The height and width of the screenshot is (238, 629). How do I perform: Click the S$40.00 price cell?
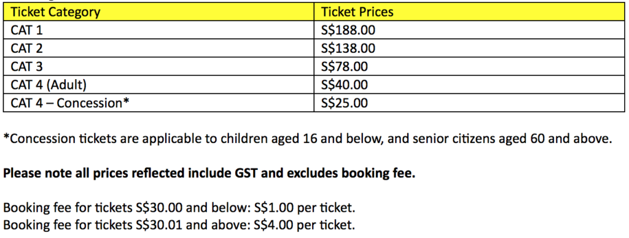(x=469, y=85)
